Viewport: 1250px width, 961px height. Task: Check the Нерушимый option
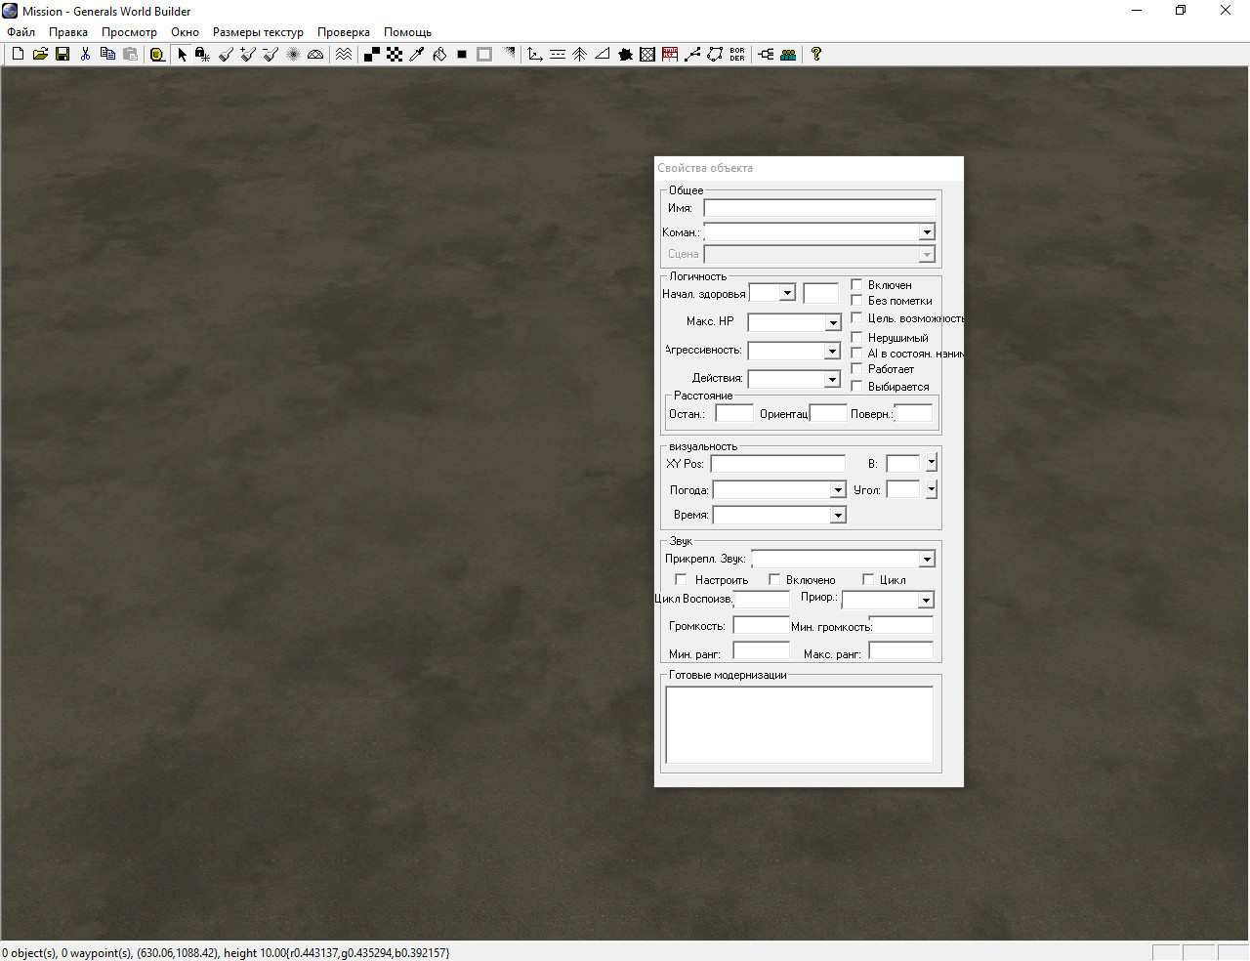pyautogui.click(x=856, y=338)
